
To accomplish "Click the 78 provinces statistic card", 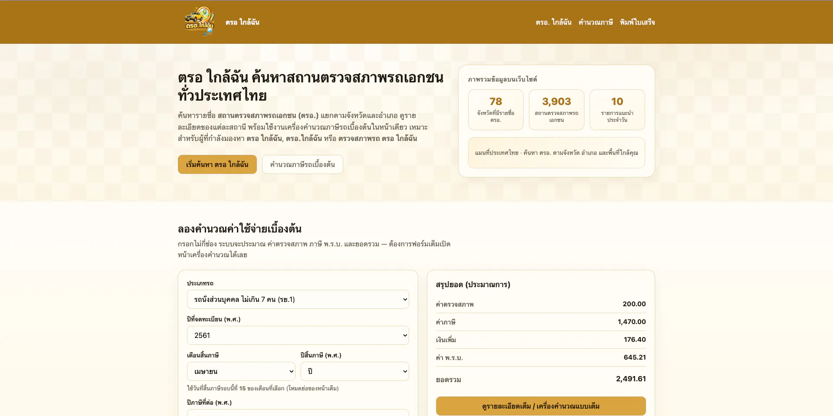I will tap(496, 110).
